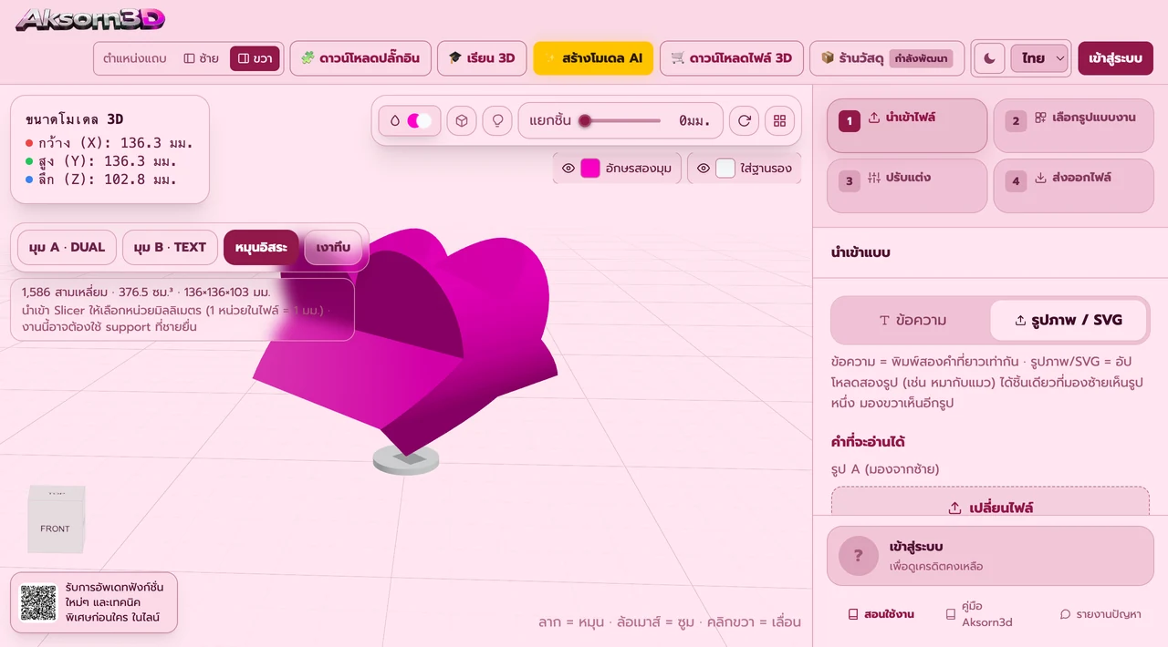Open ร้านวัสดุ materials shop
1168x647 pixels.
click(x=886, y=57)
